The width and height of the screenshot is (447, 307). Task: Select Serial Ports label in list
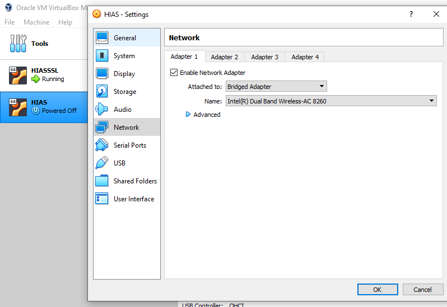130,145
